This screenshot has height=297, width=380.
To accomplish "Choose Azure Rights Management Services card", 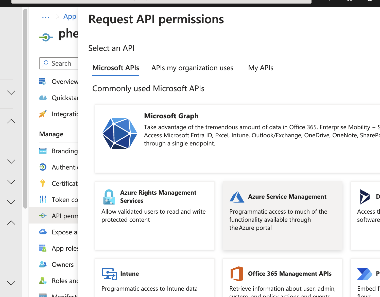I will tap(155, 216).
